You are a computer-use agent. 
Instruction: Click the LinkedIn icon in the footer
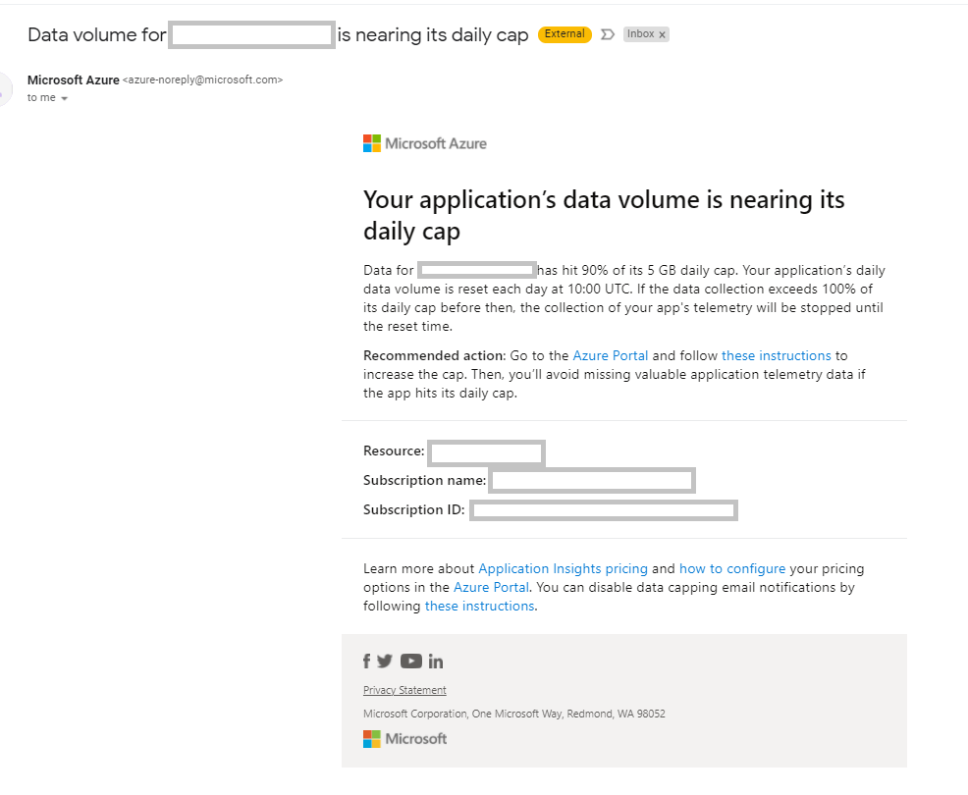[x=436, y=662]
